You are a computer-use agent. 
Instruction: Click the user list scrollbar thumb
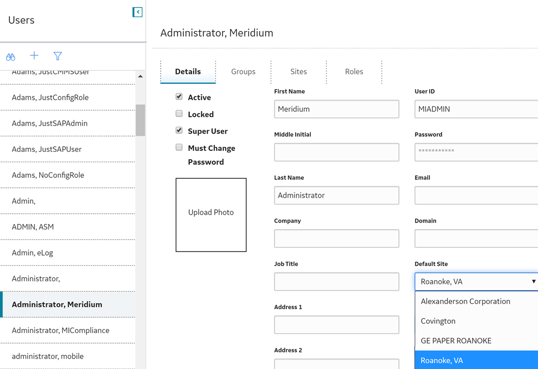coord(140,120)
